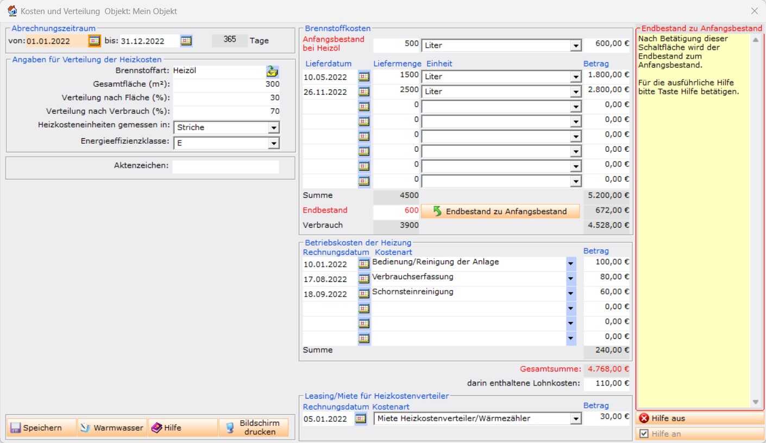Click Betriebskosten Summe 240,00 €
The height and width of the screenshot is (443, 766).
point(607,351)
